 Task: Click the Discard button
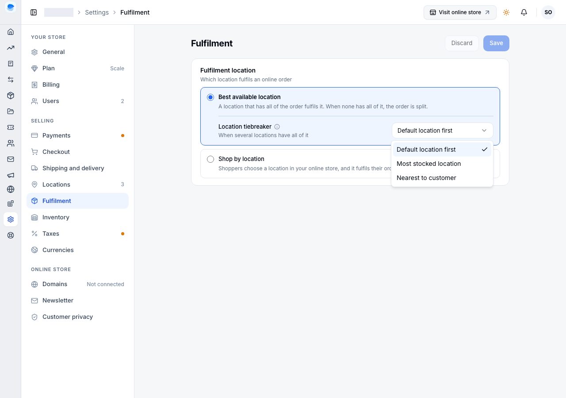(x=462, y=43)
